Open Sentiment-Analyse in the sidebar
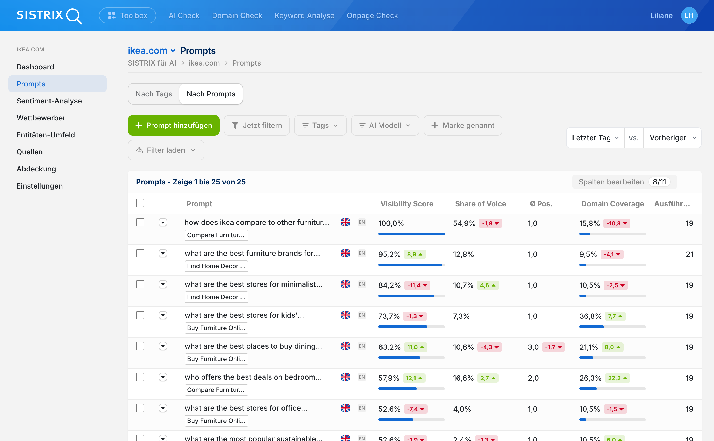714x441 pixels. tap(49, 101)
